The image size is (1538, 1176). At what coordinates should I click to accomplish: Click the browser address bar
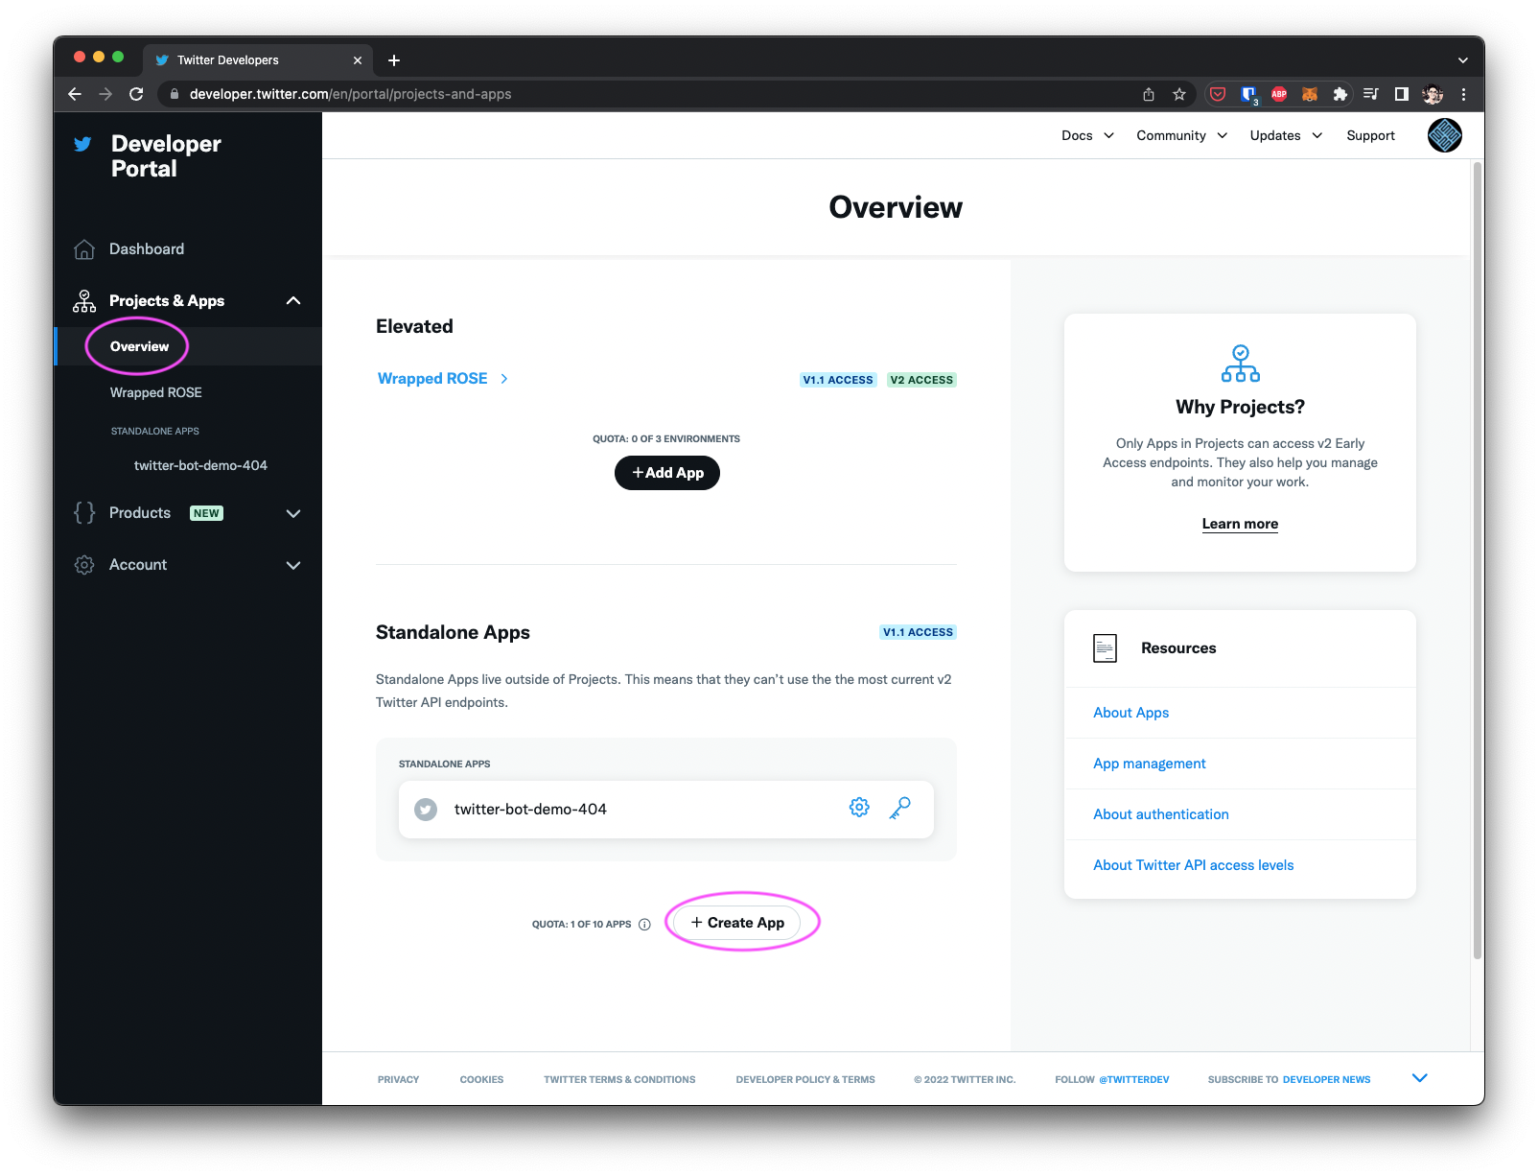tap(350, 94)
